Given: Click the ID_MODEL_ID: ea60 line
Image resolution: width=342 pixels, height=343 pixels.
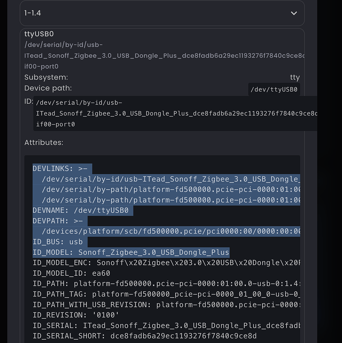Looking at the screenshot, I should point(71,273).
